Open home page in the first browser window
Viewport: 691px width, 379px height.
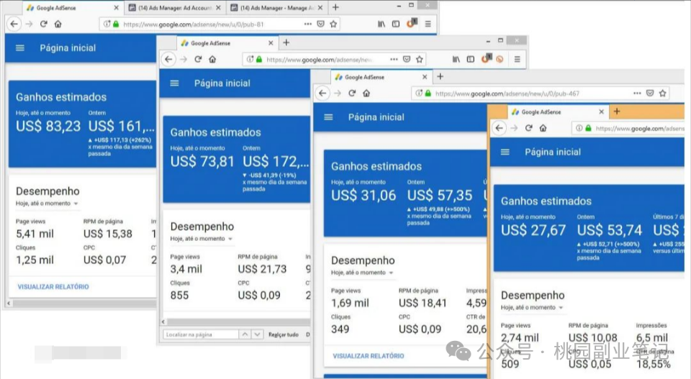coord(58,24)
